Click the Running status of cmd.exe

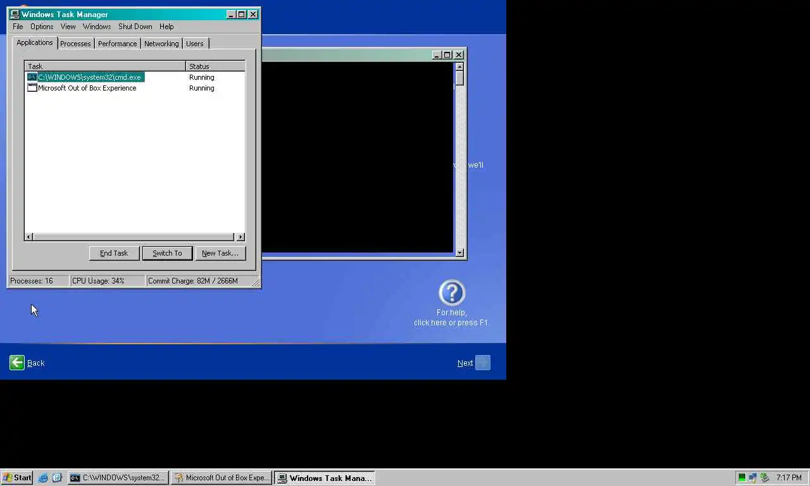201,77
